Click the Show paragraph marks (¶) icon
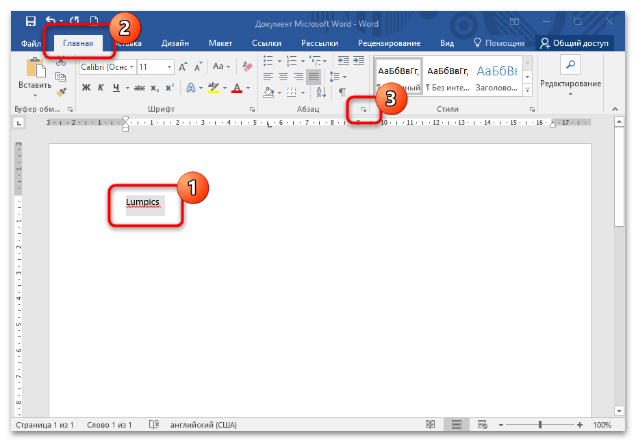 pos(342,91)
